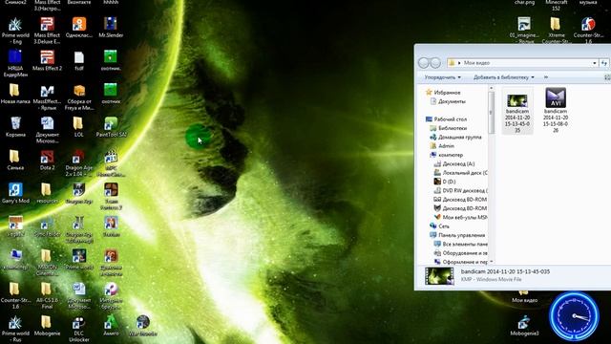The width and height of the screenshot is (611, 344).
Task: Show hidden toolbar commands via double-chevron
Action: [x=546, y=77]
